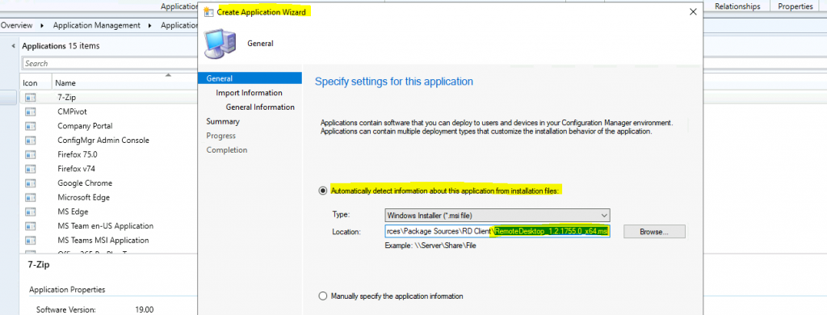Collapse the Applications navigation pane arrow

coord(13,46)
